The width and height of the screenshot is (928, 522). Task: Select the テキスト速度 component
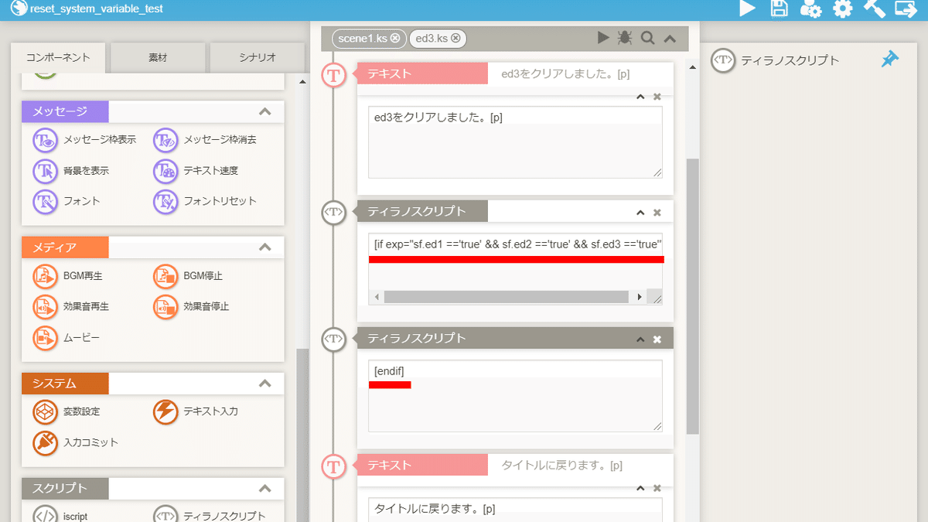196,170
